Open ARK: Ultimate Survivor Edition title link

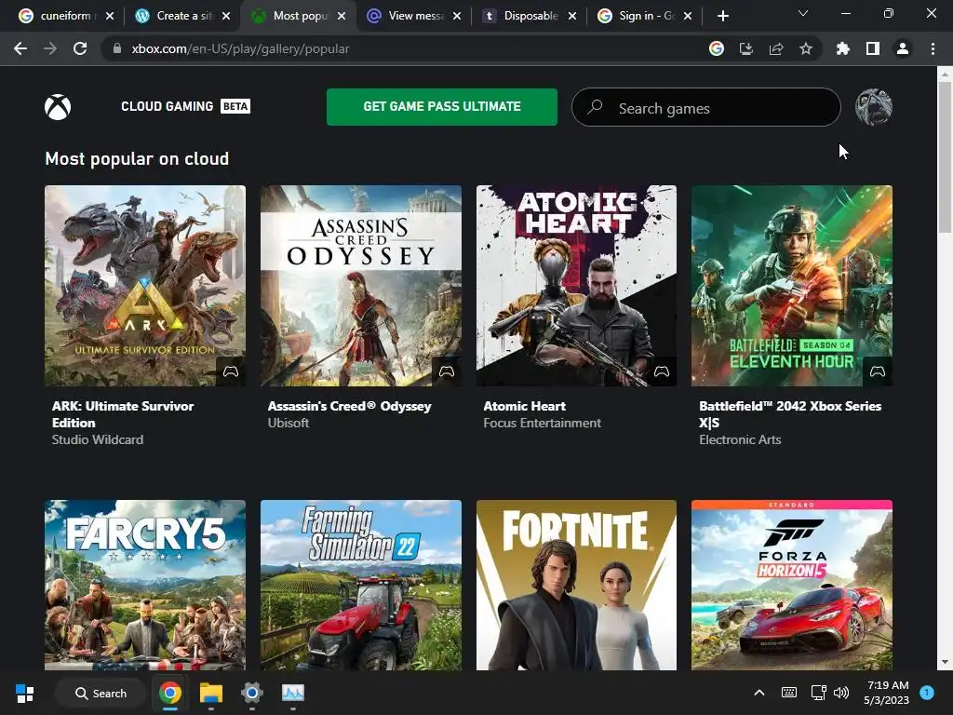pyautogui.click(x=123, y=414)
